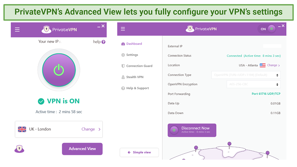Click the small shield logo bottom-left of simple view
Screen dimensions: 297x167
click(19, 149)
